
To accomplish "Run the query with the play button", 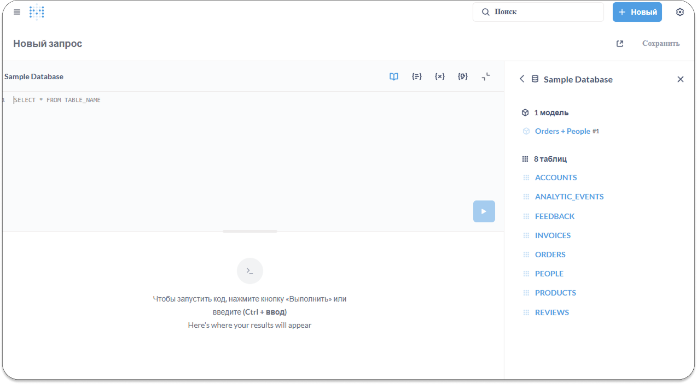I will 484,211.
